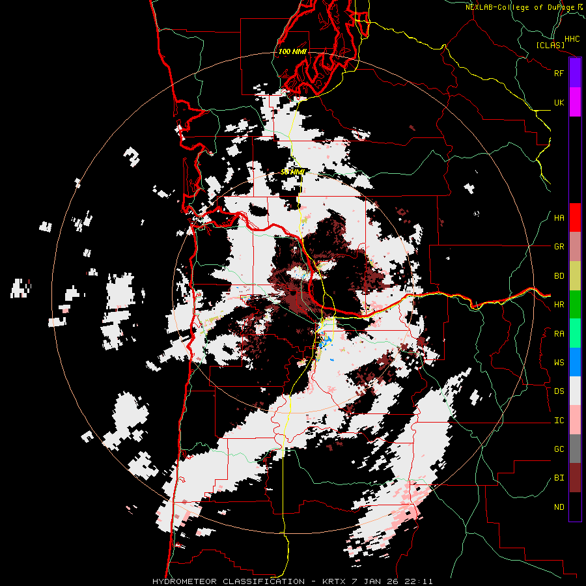Click the Hydrometeor Classification KRTX caption
This screenshot has height=586, width=586.
point(292,581)
